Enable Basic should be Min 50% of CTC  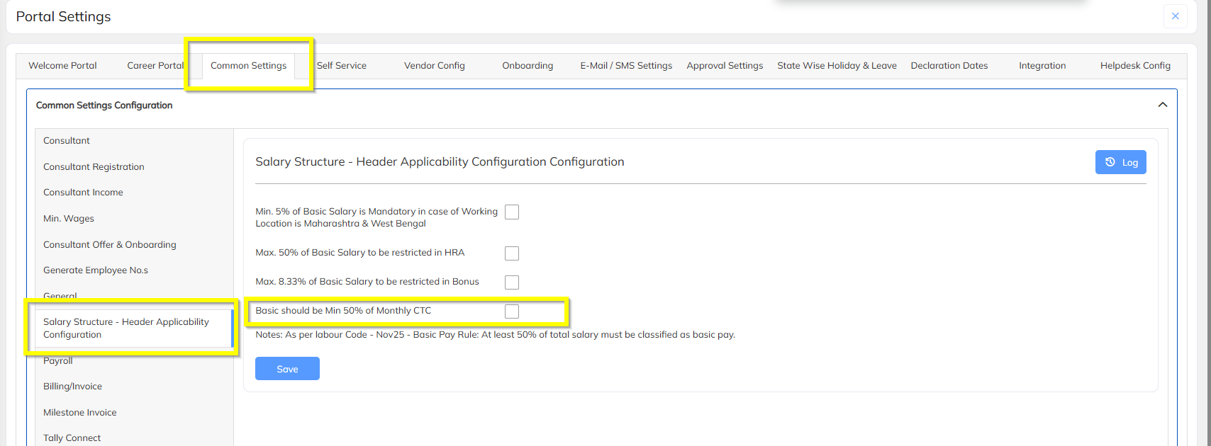click(x=512, y=311)
